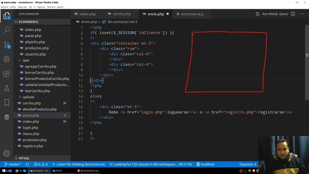
Task: Open the Editar menu
Action: (13, 7)
